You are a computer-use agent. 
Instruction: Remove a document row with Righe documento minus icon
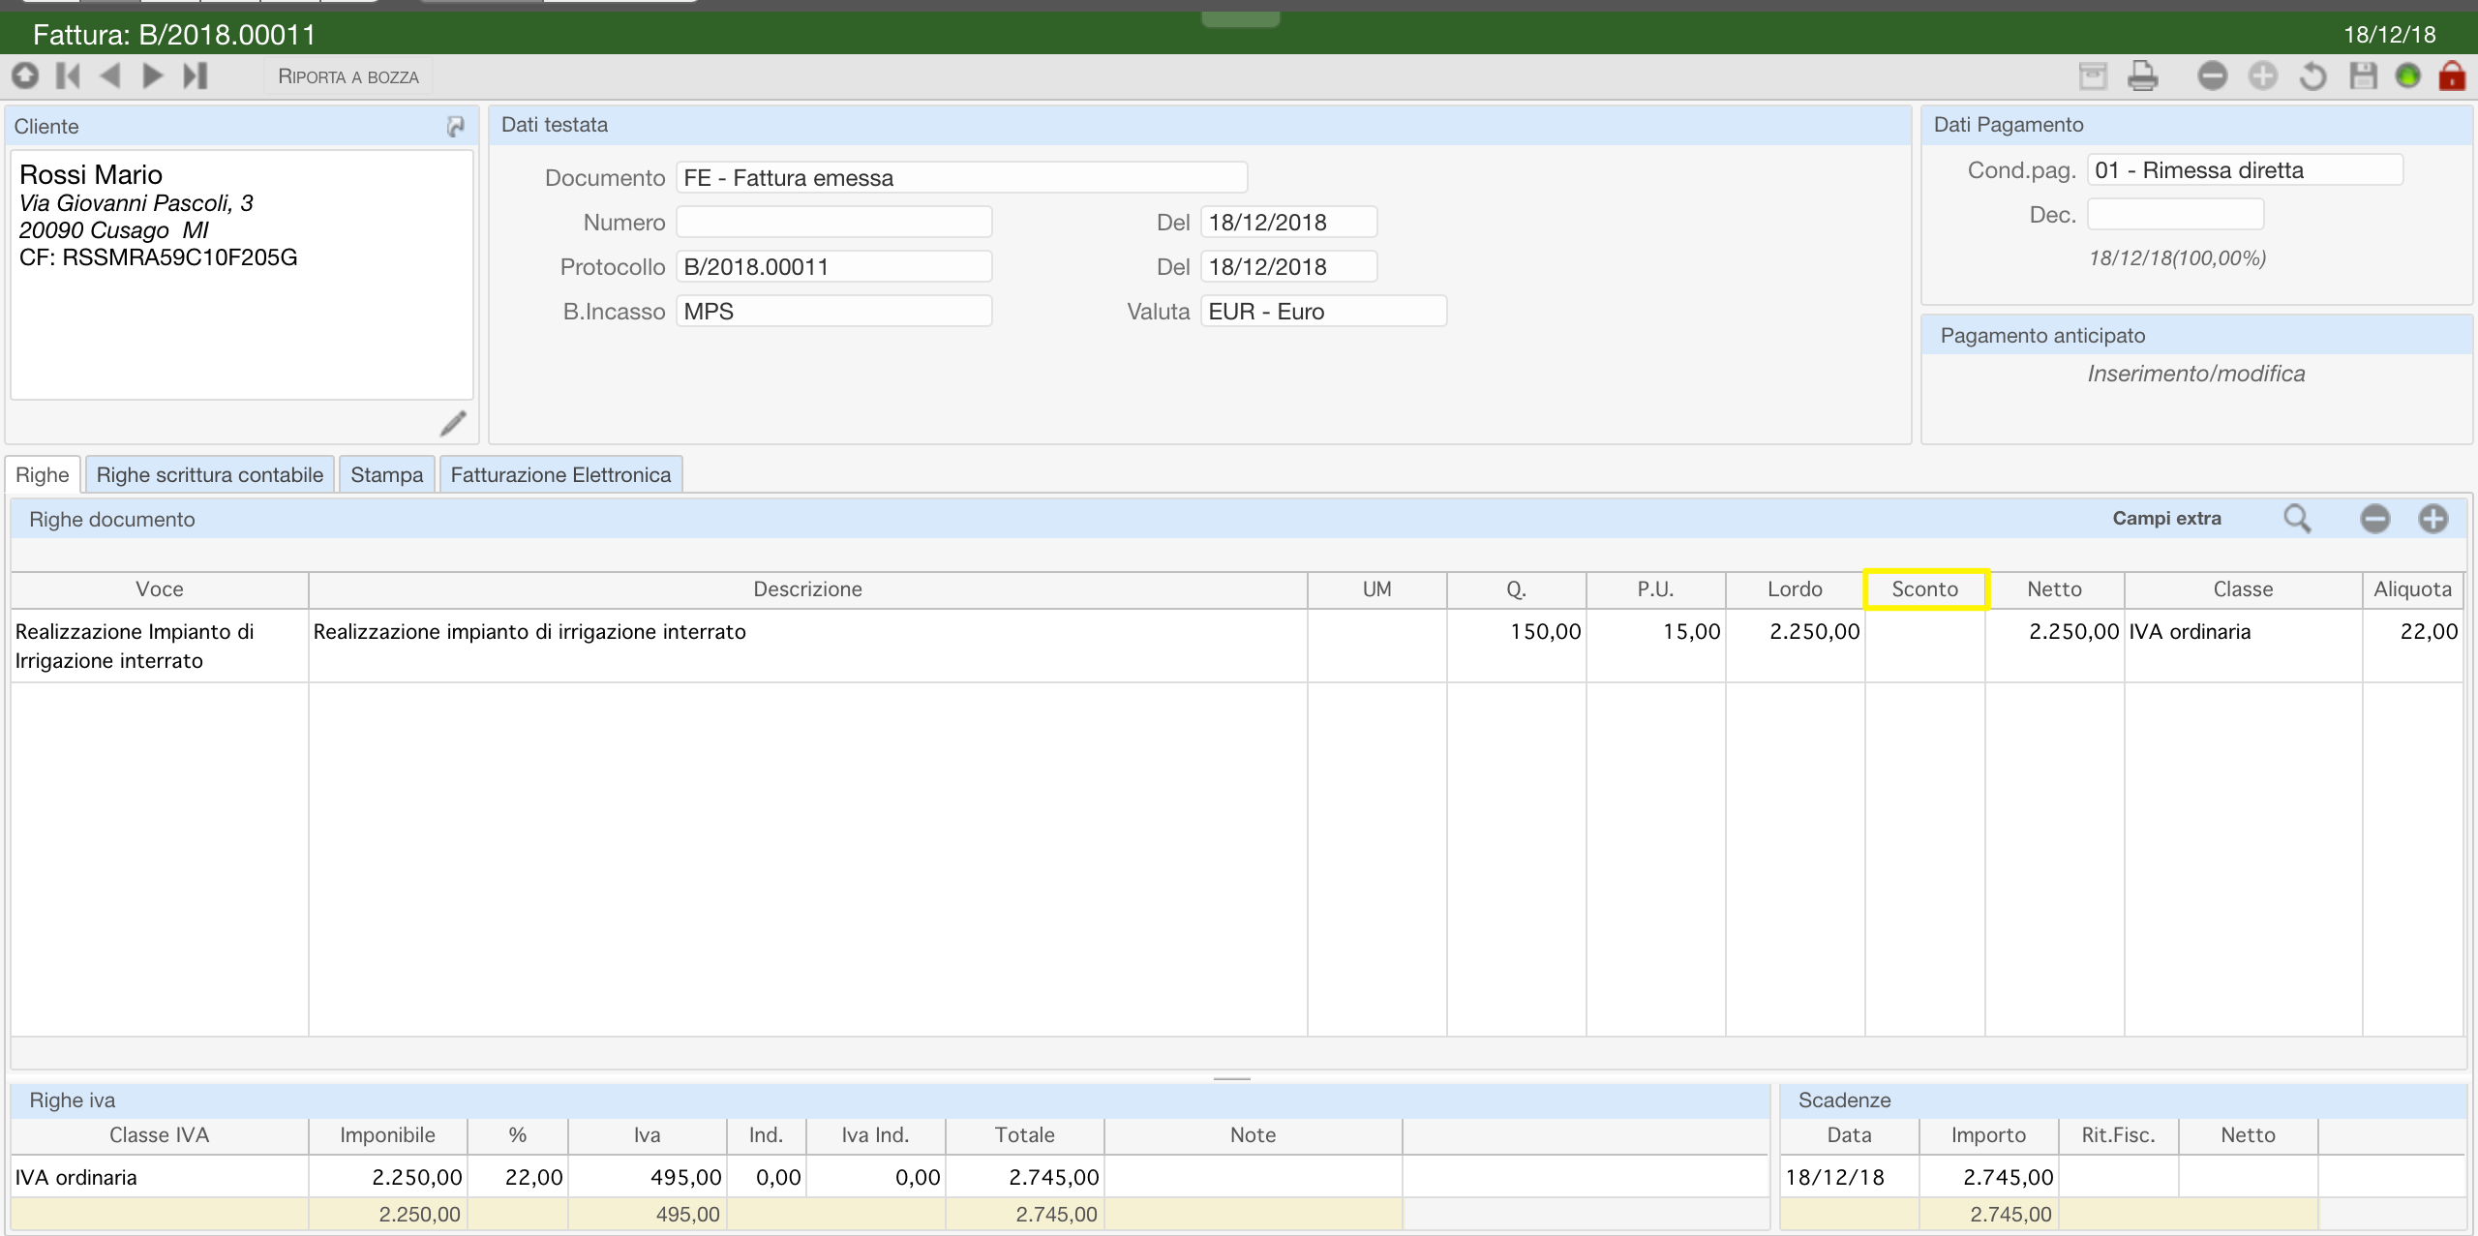click(x=2374, y=519)
